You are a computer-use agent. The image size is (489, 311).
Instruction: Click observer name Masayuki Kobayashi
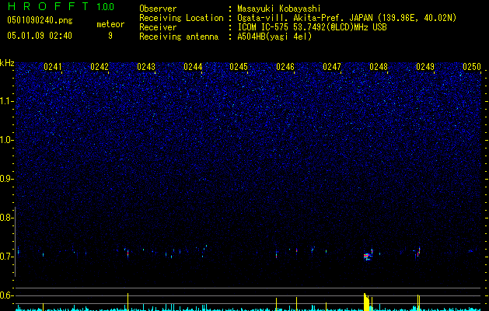tap(279, 9)
